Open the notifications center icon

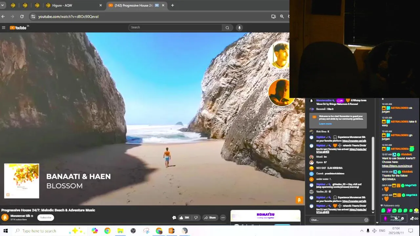410,231
